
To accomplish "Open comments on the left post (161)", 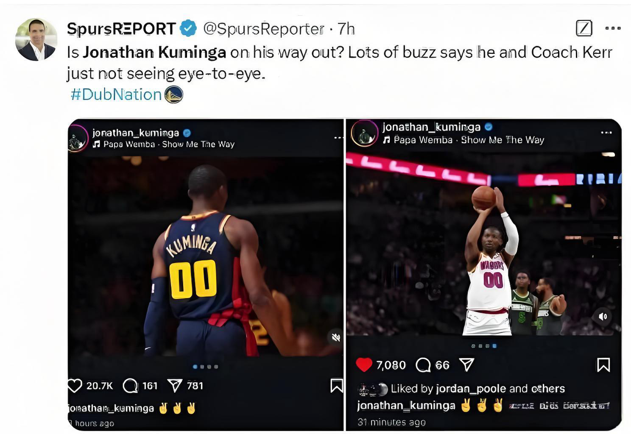I will click(130, 386).
